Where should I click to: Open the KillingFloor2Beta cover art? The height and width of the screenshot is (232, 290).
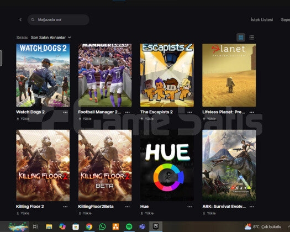tap(105, 165)
